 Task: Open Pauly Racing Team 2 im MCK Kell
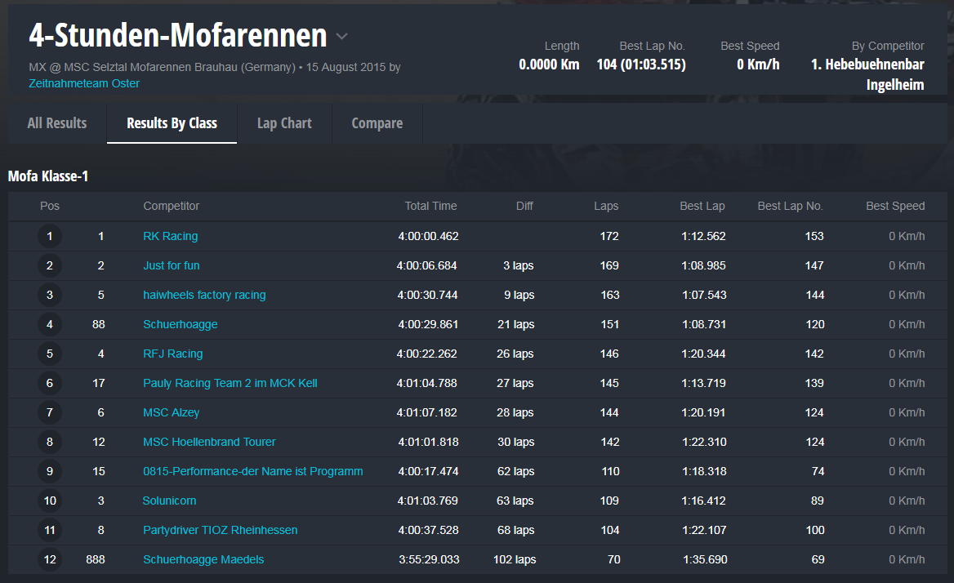click(230, 383)
